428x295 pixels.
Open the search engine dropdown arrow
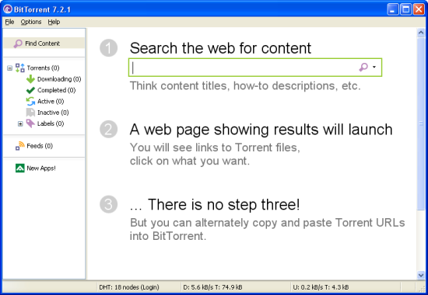(374, 67)
